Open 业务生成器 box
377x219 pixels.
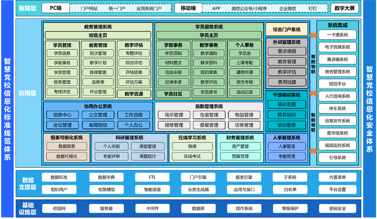198,189
